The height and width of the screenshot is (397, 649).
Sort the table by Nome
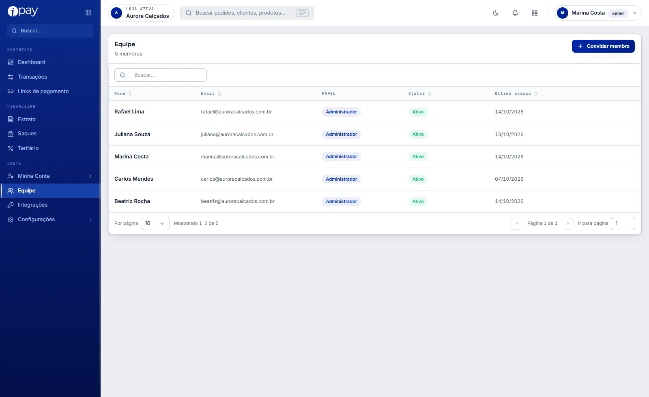click(123, 94)
